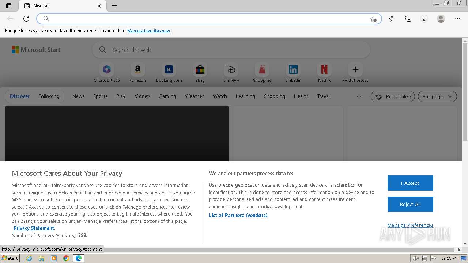Click into Search the web box
468x263 pixels.
pos(231,50)
